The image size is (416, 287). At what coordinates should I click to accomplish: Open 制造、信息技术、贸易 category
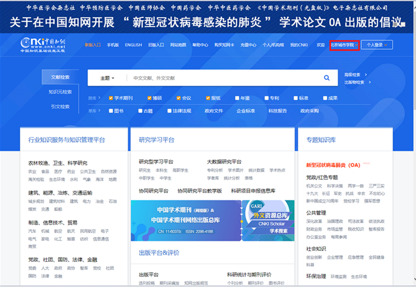pyautogui.click(x=53, y=223)
